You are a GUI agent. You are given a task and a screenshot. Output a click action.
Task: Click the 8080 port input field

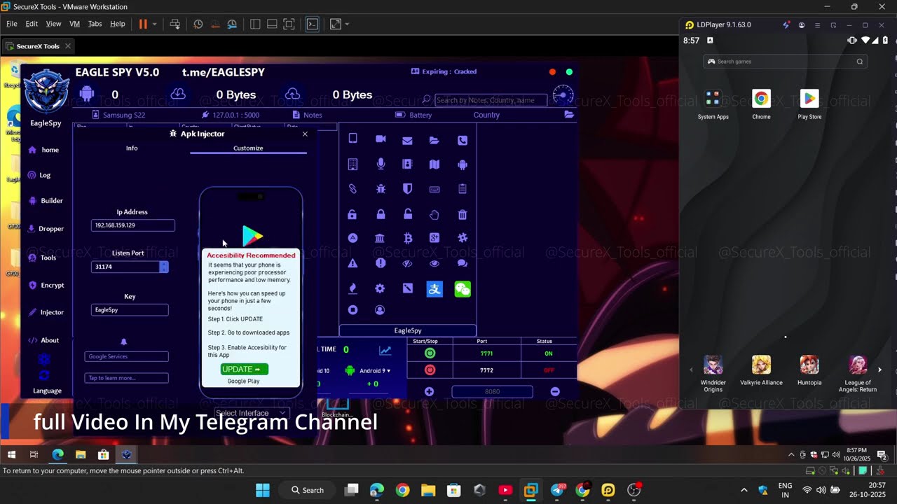492,392
